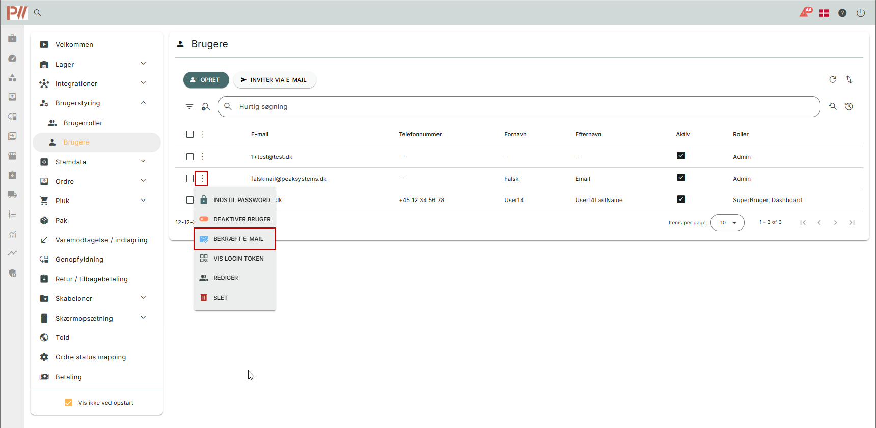Screen dimensions: 876x428
Task: Toggle 'Vis ikke ved opstart' checkbox
Action: coord(69,403)
